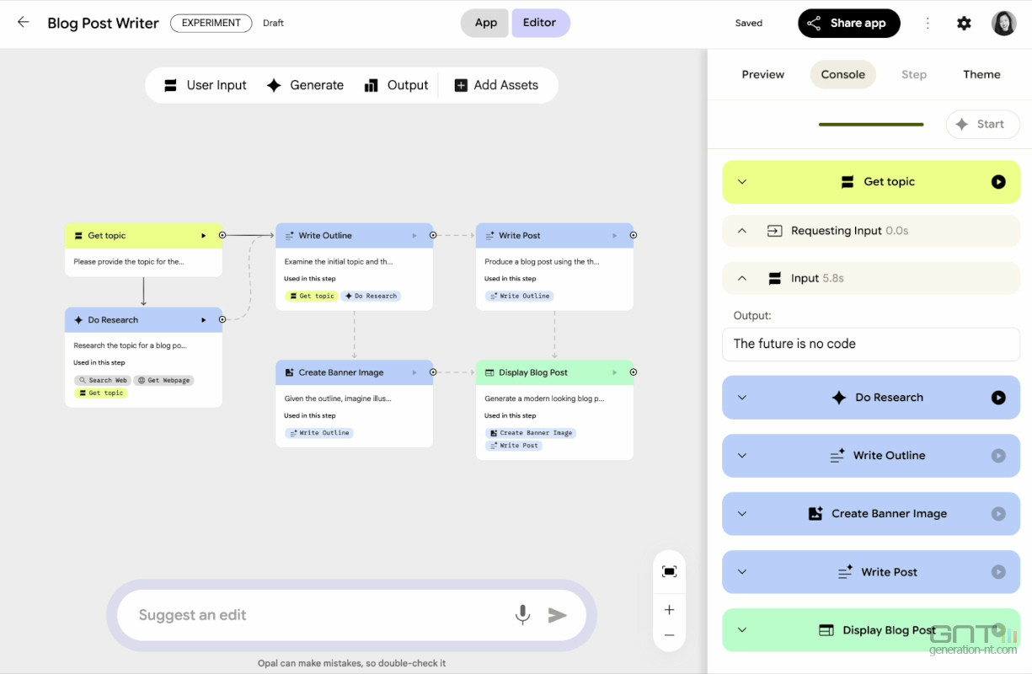Collapse the Requesting Input section
This screenshot has width=1032, height=674.
(x=742, y=231)
